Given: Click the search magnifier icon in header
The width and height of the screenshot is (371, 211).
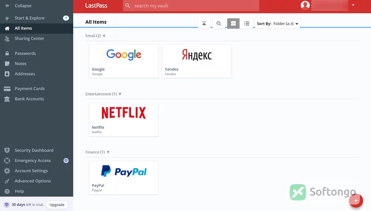Looking at the screenshot, I should tap(128, 6).
